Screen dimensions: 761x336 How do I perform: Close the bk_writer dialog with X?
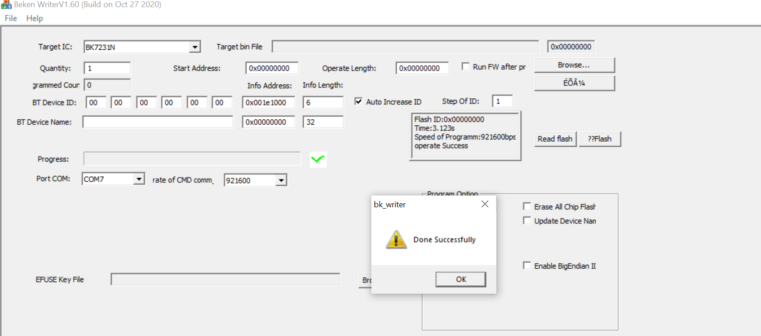point(485,204)
